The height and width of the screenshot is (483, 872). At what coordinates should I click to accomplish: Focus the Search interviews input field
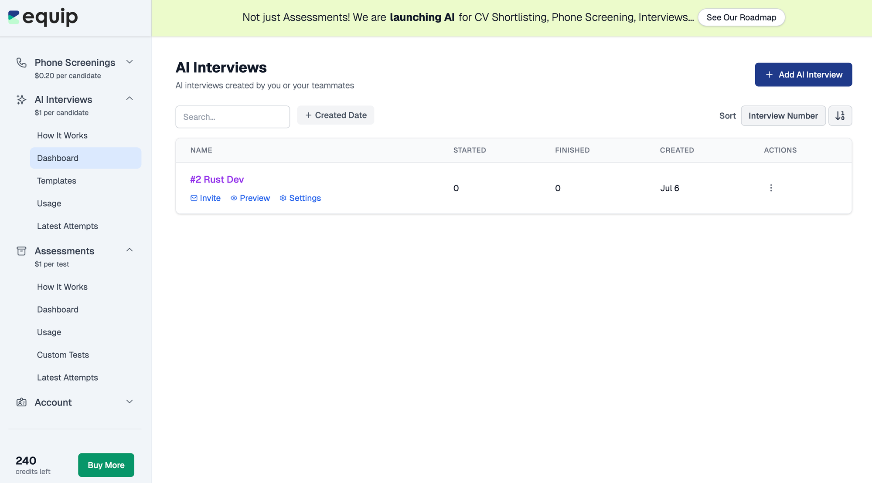pyautogui.click(x=232, y=117)
